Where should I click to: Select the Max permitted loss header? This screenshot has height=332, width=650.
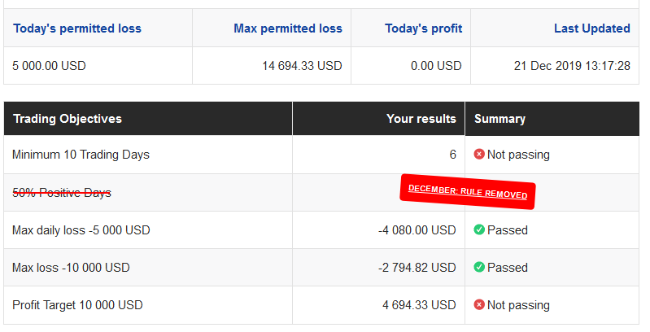(288, 28)
